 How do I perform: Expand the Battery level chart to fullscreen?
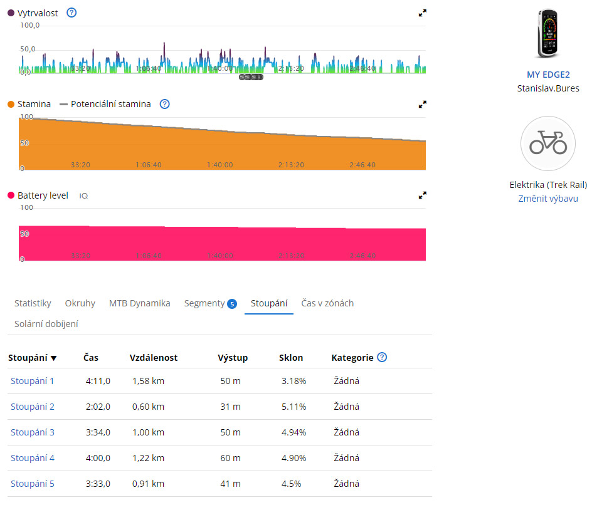[x=423, y=195]
